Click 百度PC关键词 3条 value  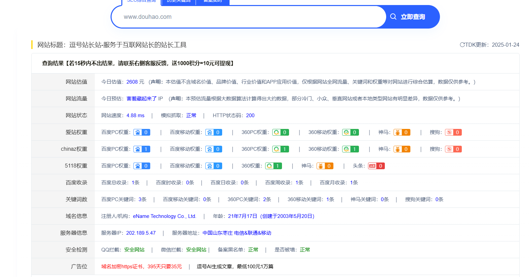pos(143,199)
